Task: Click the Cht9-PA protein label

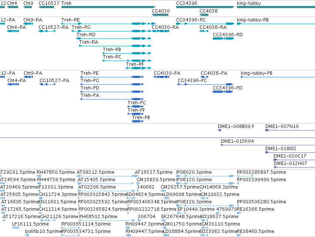Action: pyautogui.click(x=33, y=73)
